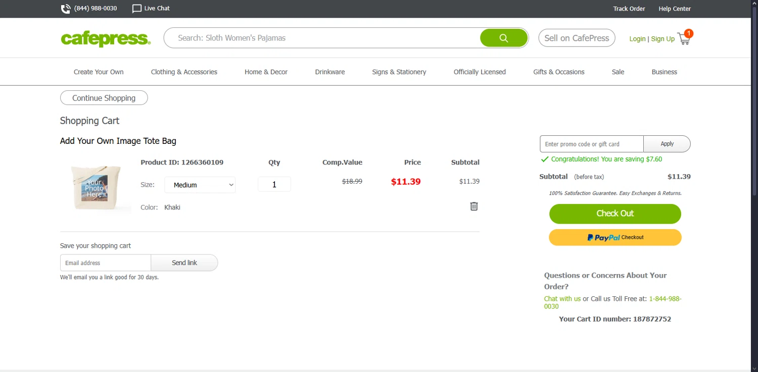Apply the promo code
The width and height of the screenshot is (758, 372).
(667, 144)
